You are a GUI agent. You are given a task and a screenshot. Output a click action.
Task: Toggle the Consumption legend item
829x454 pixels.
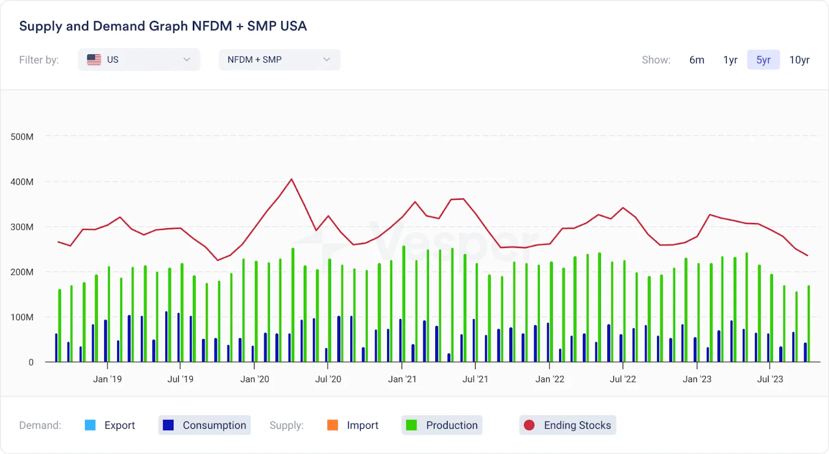205,425
